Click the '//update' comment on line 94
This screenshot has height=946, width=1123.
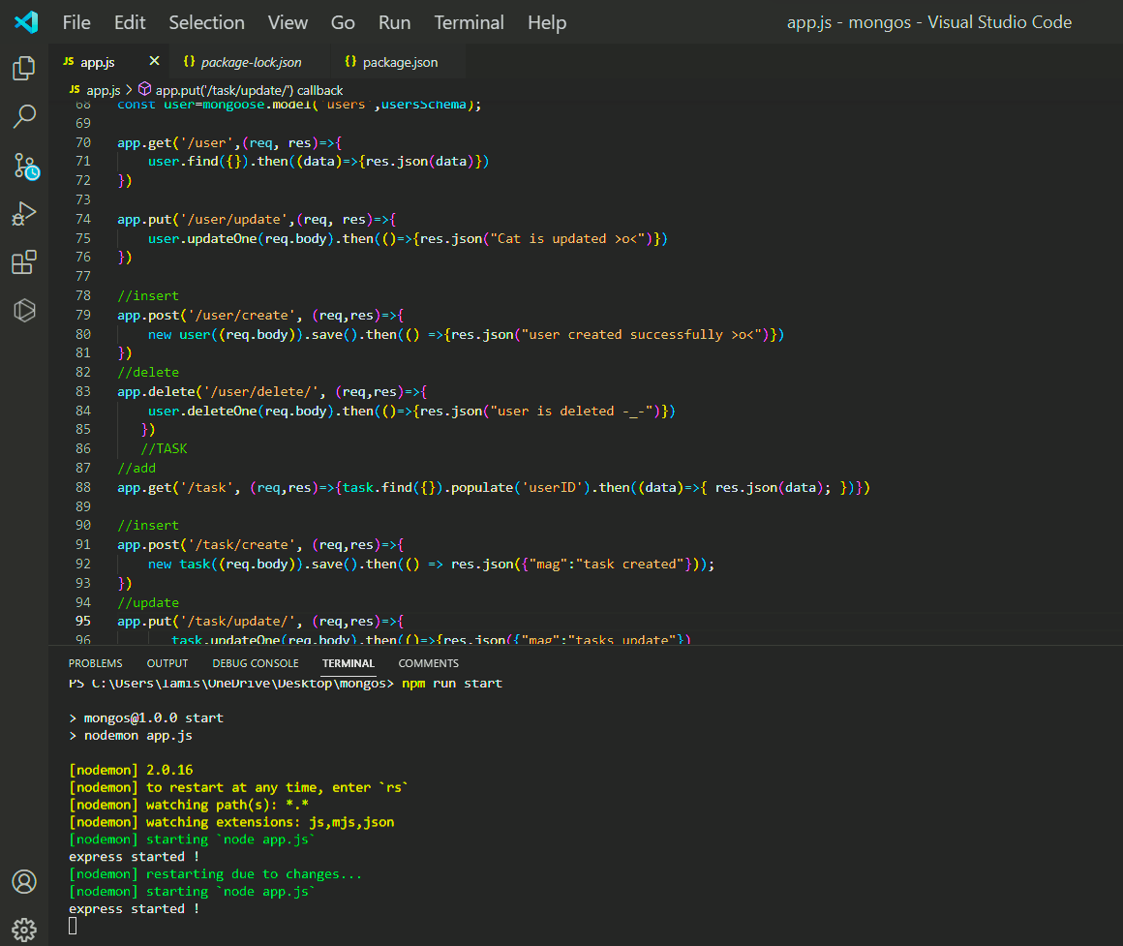pyautogui.click(x=148, y=602)
